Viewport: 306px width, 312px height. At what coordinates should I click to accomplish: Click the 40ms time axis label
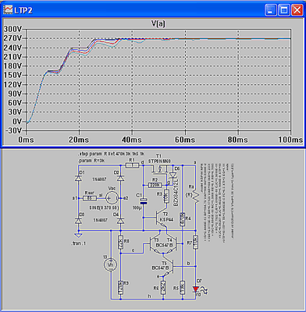[132, 140]
